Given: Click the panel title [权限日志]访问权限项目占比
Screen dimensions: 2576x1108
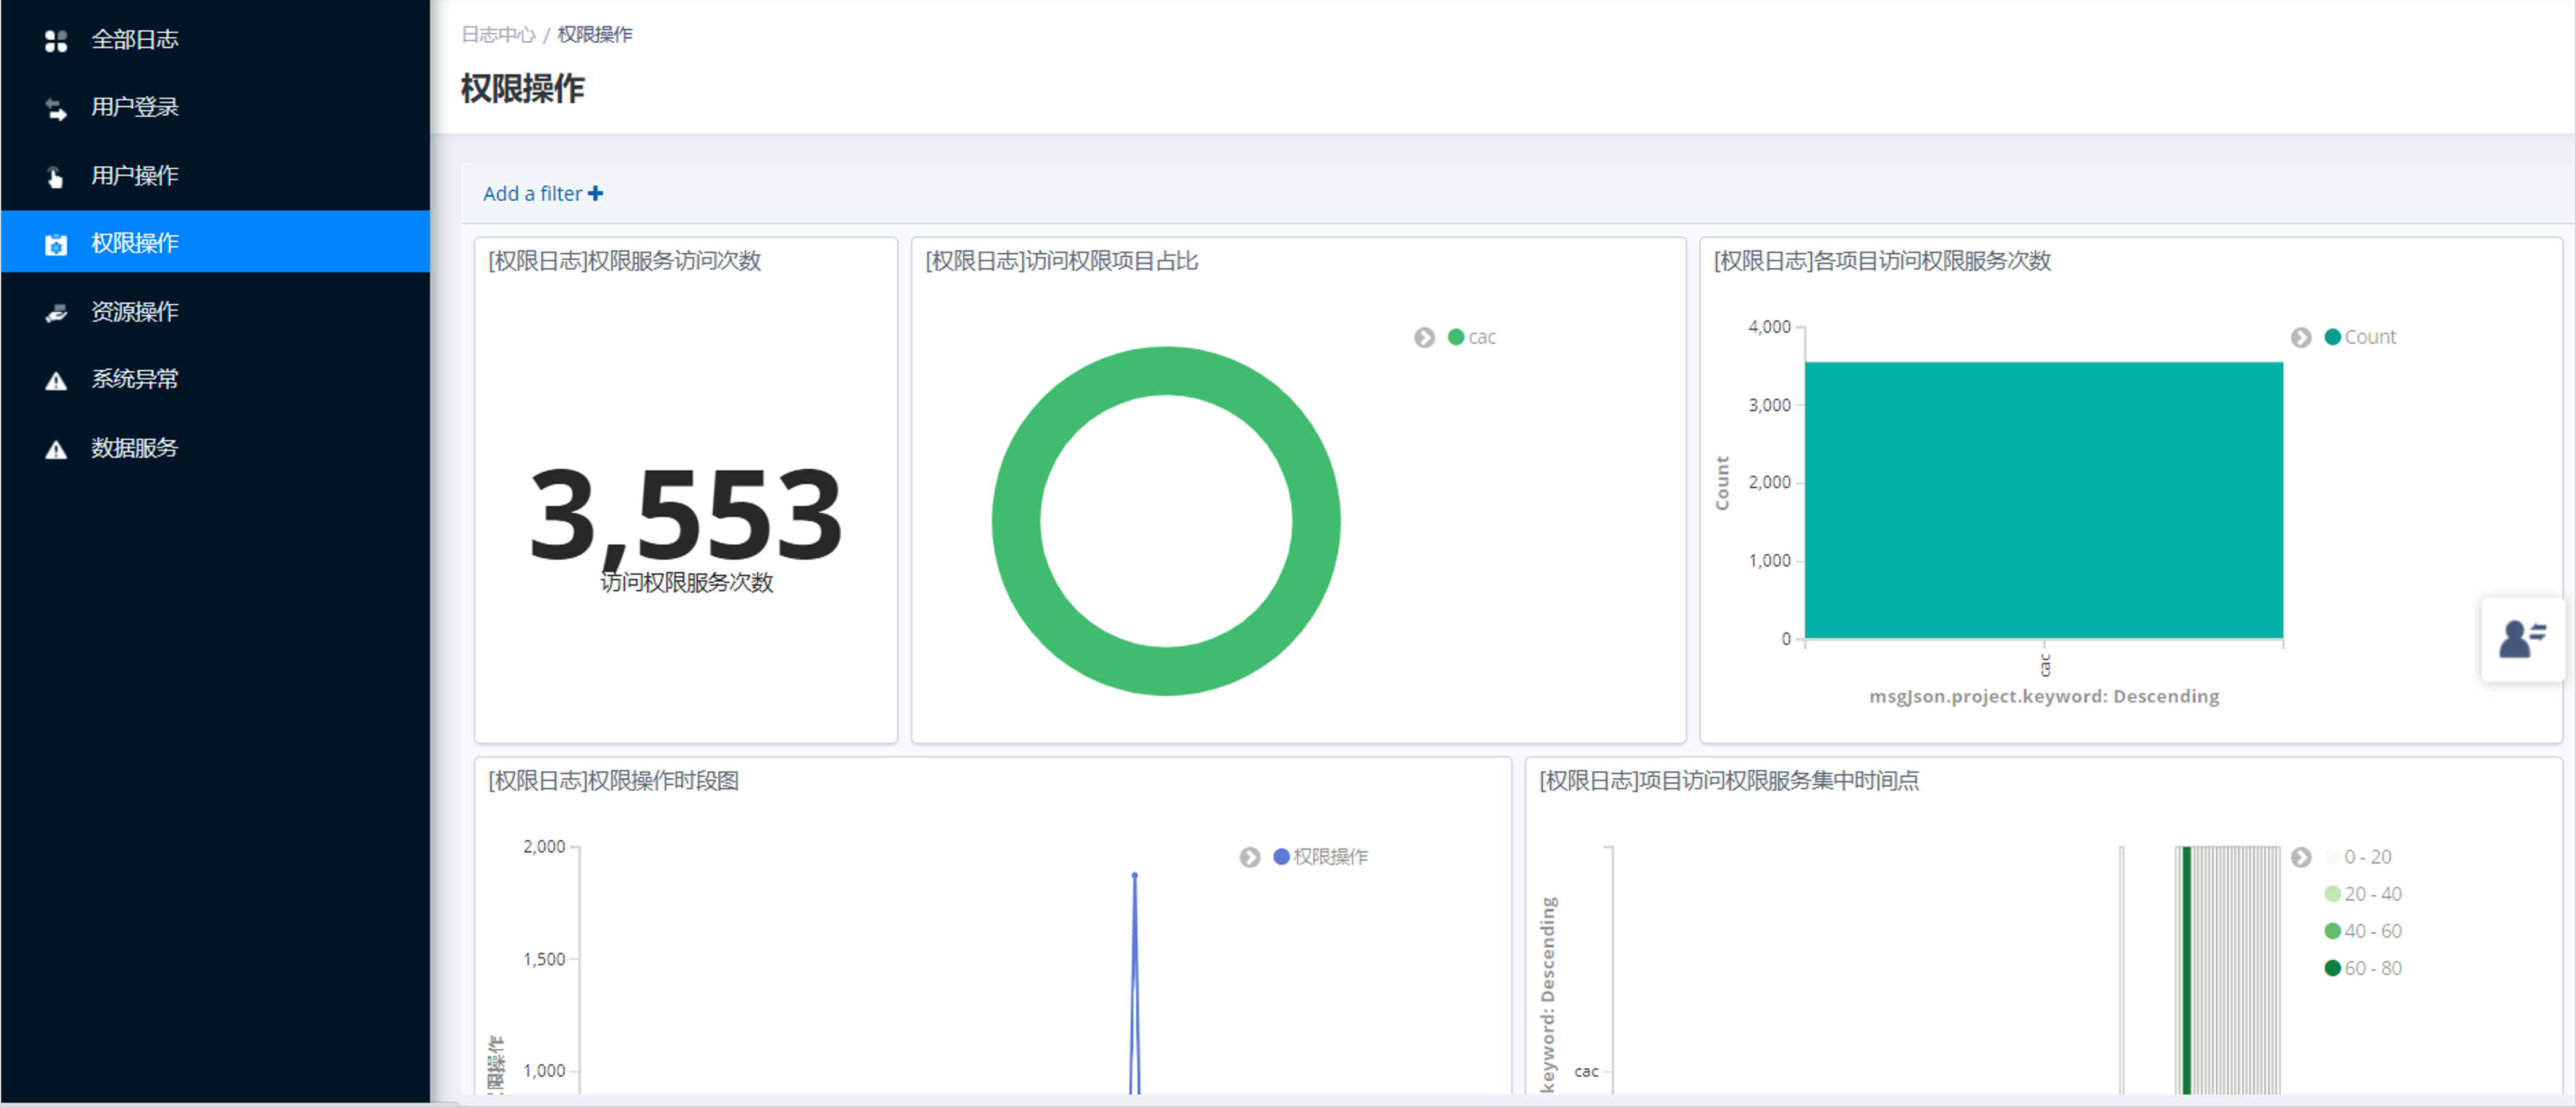Looking at the screenshot, I should click(1061, 261).
